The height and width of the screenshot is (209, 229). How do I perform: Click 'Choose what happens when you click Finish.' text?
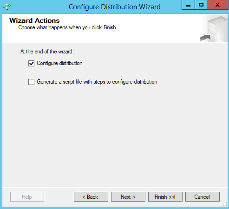(x=68, y=27)
